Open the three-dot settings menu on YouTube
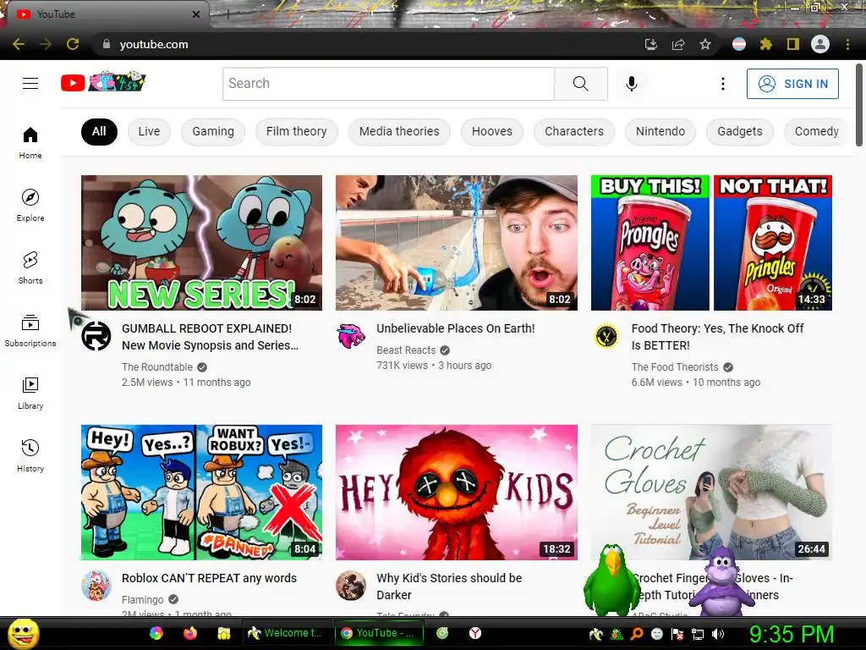The width and height of the screenshot is (866, 650). pyautogui.click(x=722, y=84)
